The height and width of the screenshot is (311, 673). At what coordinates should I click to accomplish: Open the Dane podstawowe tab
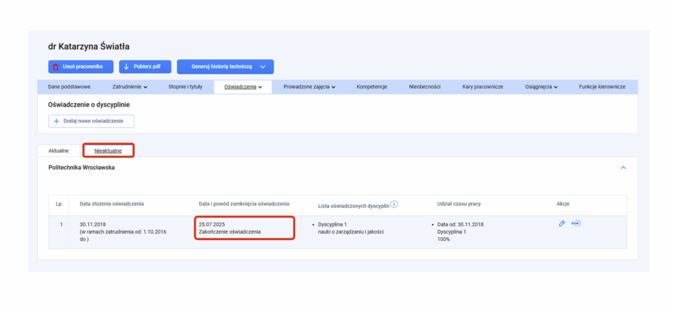pos(69,87)
